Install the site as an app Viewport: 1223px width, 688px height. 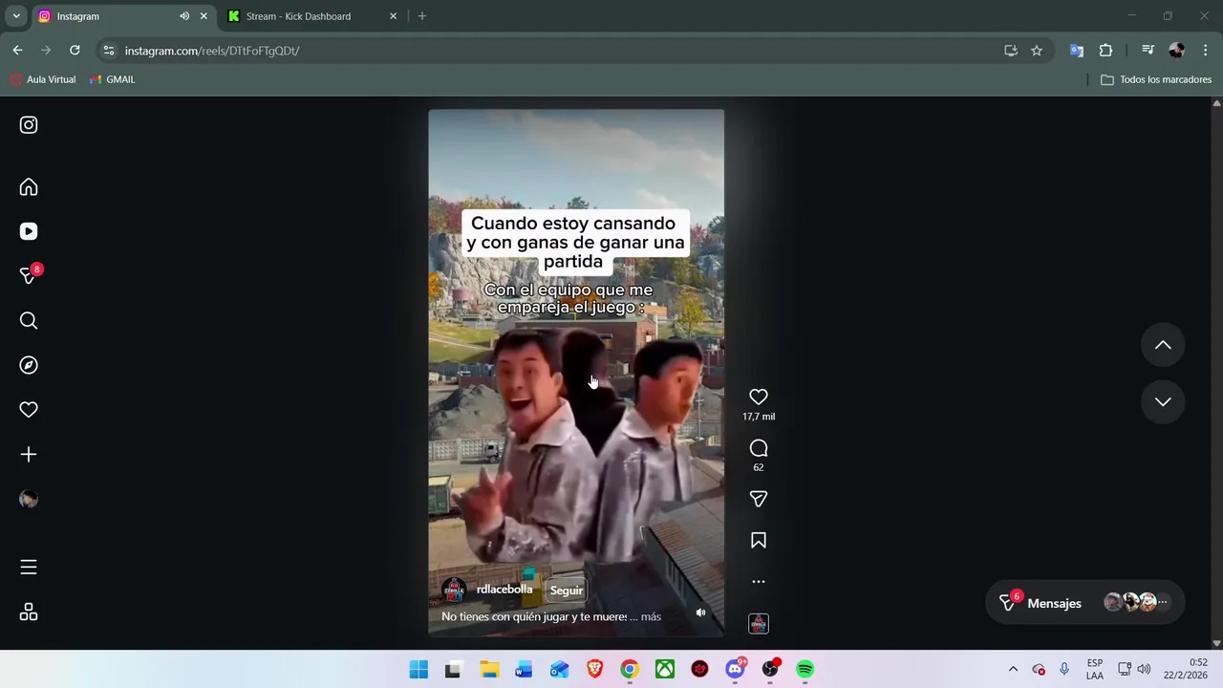click(x=1011, y=51)
